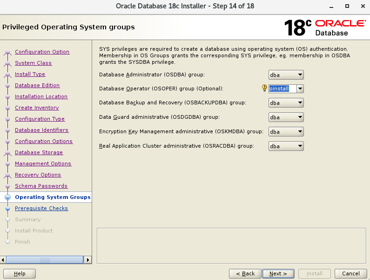Open the OSBACKUPDBA group dropdown
The width and height of the screenshot is (370, 280).
pos(286,103)
